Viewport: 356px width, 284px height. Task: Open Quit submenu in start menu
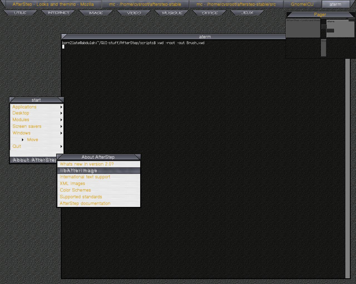tap(37, 146)
